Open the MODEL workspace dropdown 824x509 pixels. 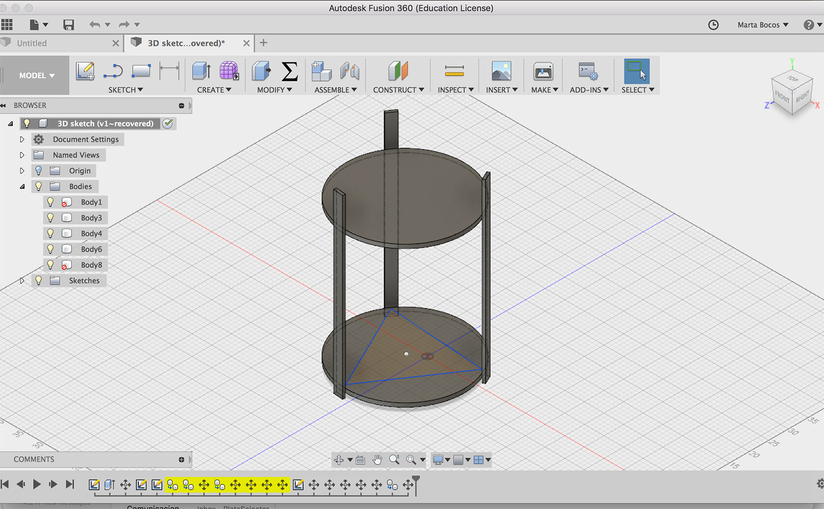36,75
